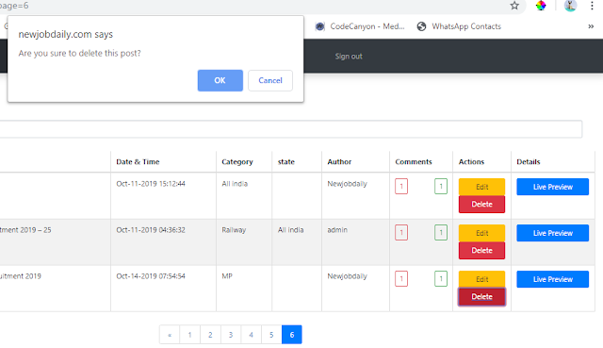Click the URL text in address bar
The height and width of the screenshot is (348, 603).
click(14, 6)
